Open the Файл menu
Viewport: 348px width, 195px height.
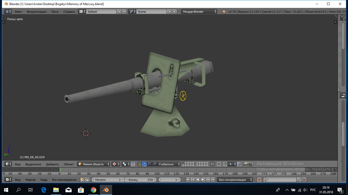[x=18, y=11]
